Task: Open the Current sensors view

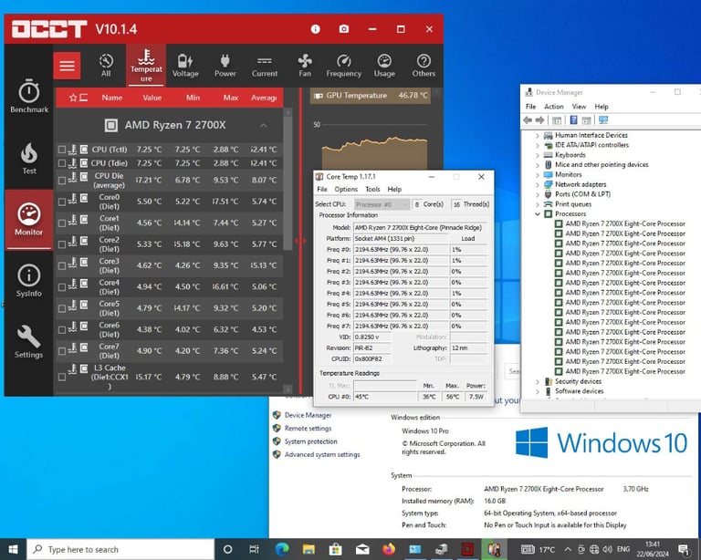Action: [264, 65]
